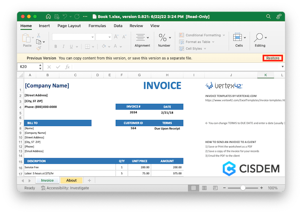Viewport: 302px width, 214px height.
Task: Open the Share icon in title bar
Action: [x=279, y=17]
